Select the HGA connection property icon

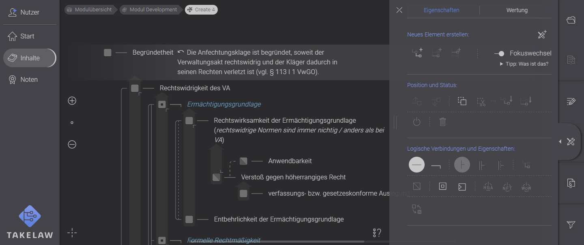(488, 187)
